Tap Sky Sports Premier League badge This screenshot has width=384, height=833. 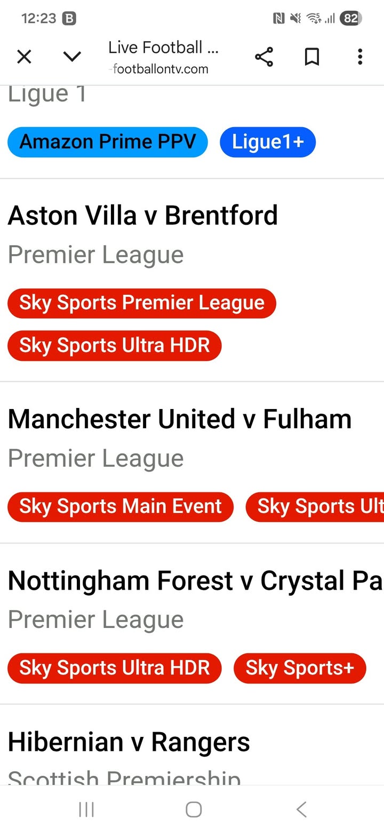[142, 303]
